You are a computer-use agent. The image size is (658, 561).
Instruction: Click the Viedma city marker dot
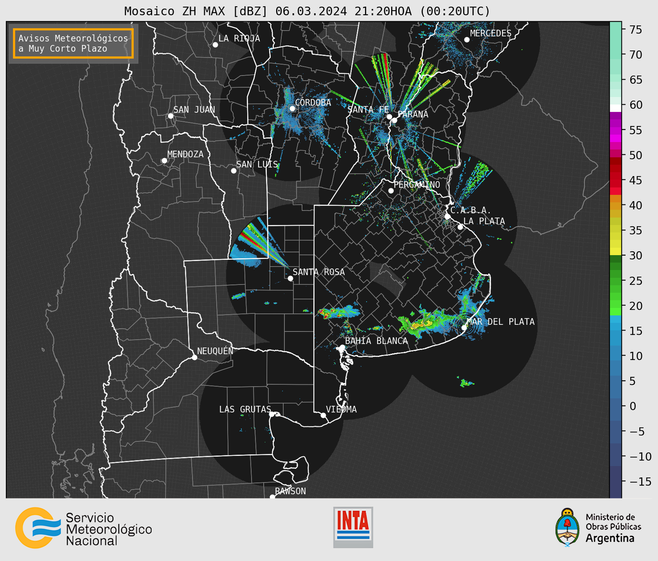pos(323,415)
